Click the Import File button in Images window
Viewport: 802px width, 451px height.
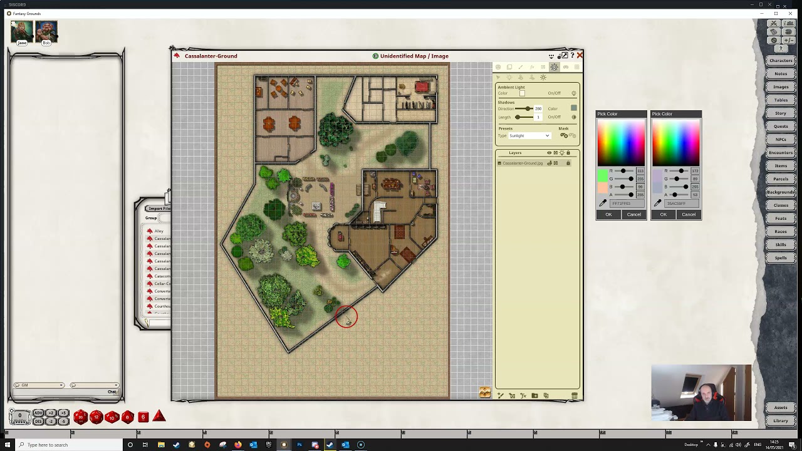(158, 209)
